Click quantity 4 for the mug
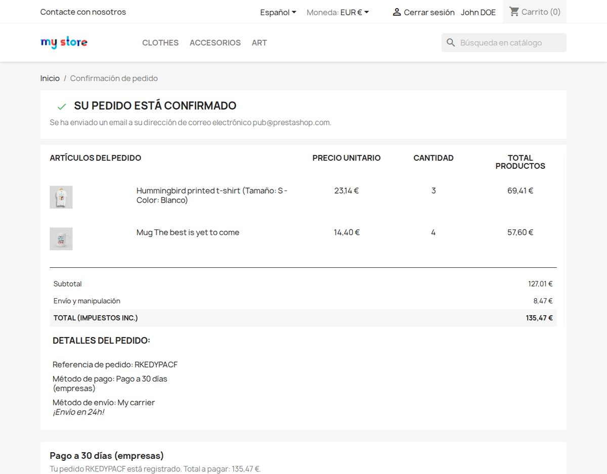 433,232
